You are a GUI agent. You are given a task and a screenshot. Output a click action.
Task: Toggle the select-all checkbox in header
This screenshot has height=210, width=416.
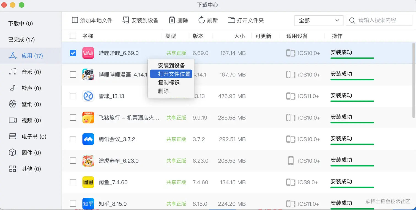coord(73,36)
